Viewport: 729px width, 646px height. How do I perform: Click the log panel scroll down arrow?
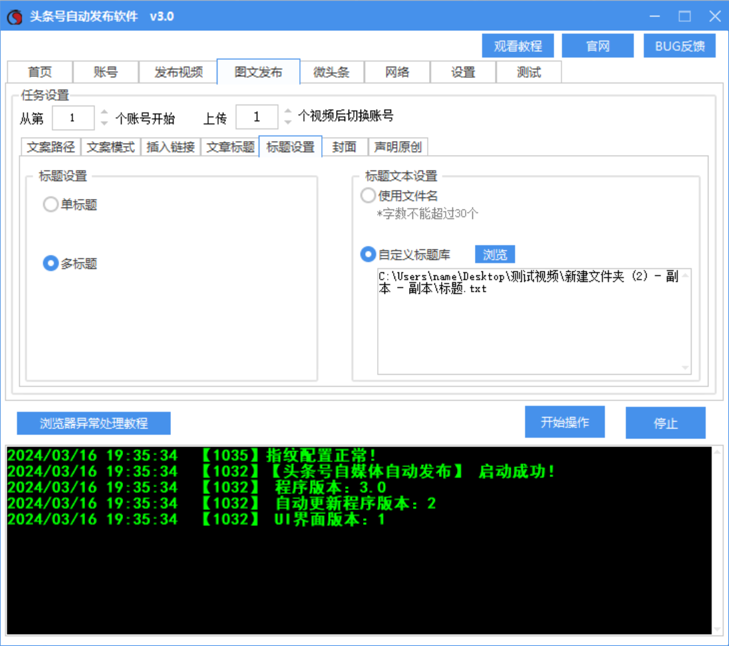click(x=717, y=629)
